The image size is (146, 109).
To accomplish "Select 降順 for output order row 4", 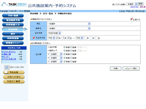I will (71, 58).
